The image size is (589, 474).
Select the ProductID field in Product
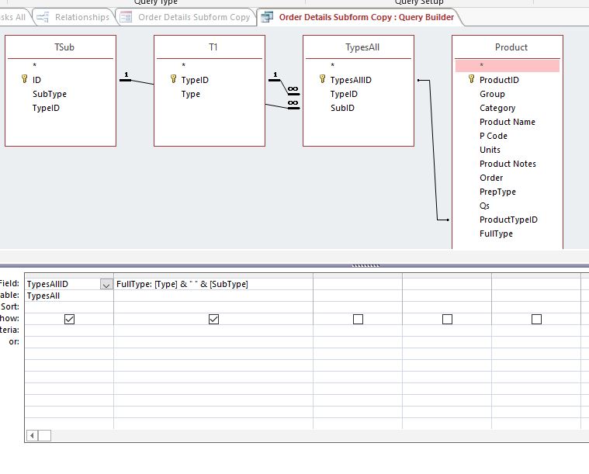pos(499,80)
